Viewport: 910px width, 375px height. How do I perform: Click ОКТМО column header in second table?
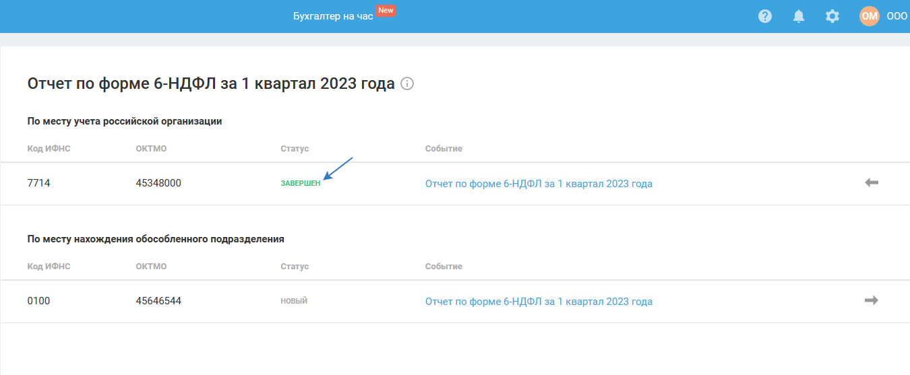pyautogui.click(x=151, y=266)
